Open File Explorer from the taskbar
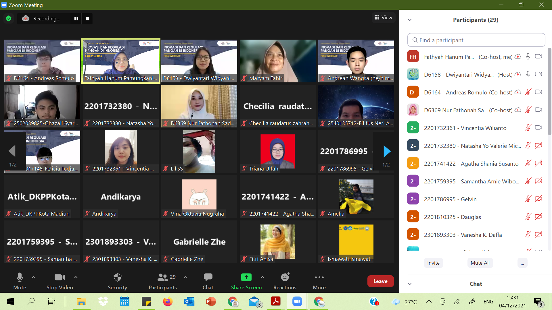Viewport: 552px width, 310px height. coord(81,302)
